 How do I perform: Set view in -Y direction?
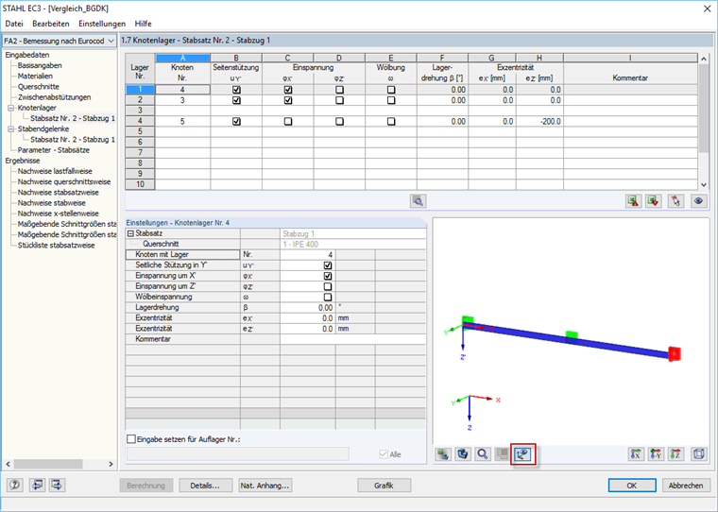[656, 454]
